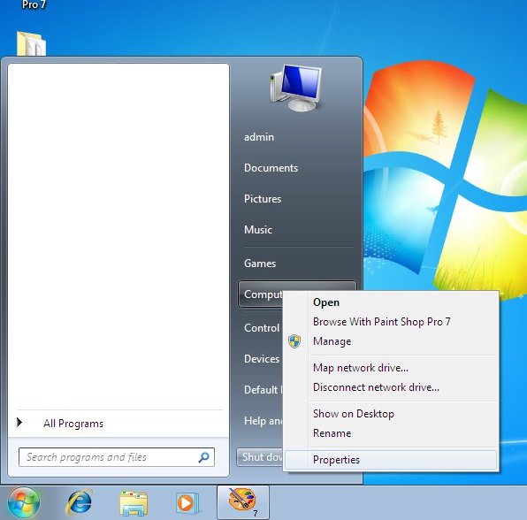
Task: Open Internet Explorer from the taskbar
Action: (80, 502)
